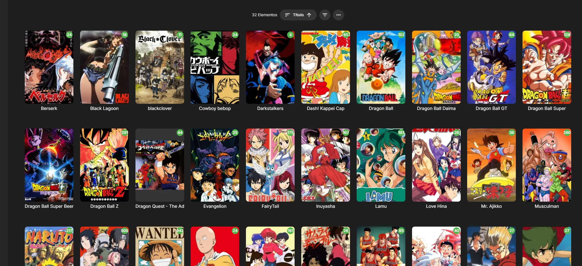582x266 pixels.
Task: Click the Inuyasha title text
Action: click(326, 206)
